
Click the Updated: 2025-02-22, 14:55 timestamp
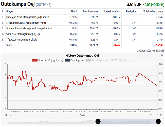coord(151,51)
